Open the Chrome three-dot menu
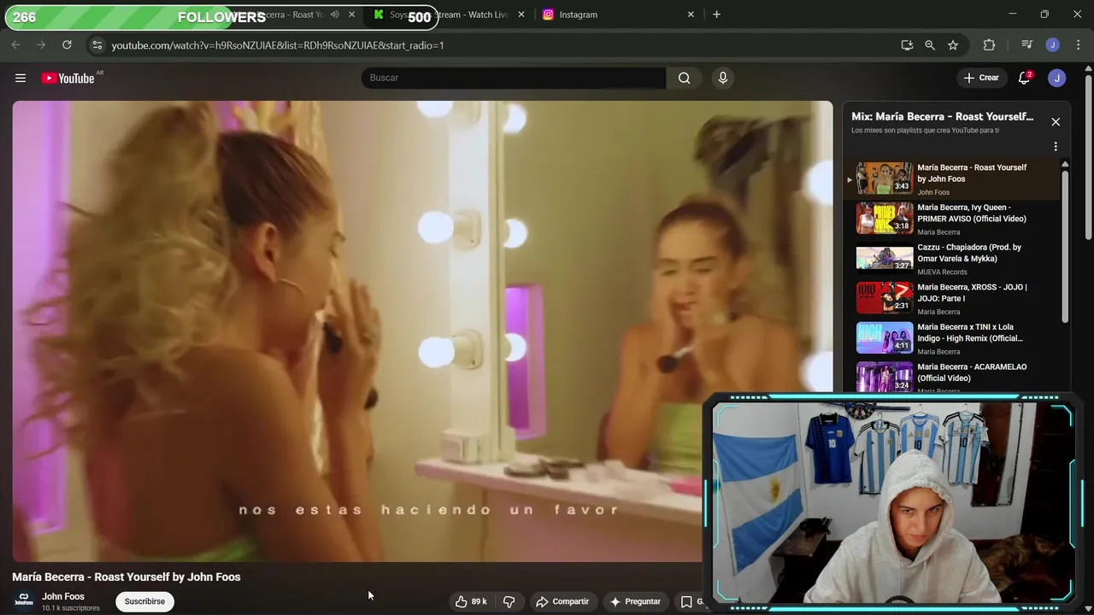Screen dimensions: 1094x615 click(1078, 45)
